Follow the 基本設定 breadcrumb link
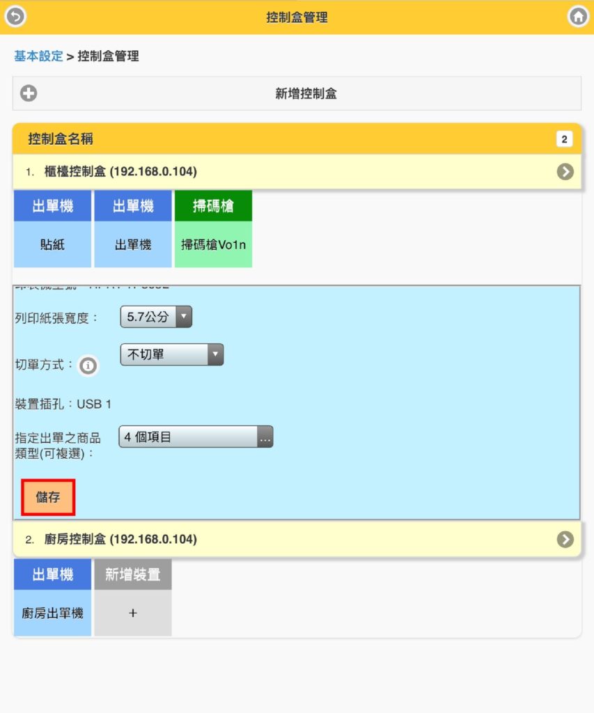 [38, 56]
